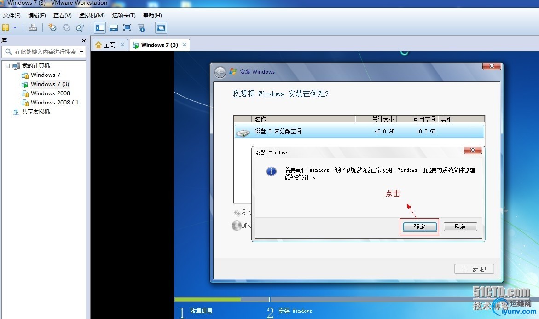
Task: Open the 虚拟机(M) menu
Action: tap(92, 16)
